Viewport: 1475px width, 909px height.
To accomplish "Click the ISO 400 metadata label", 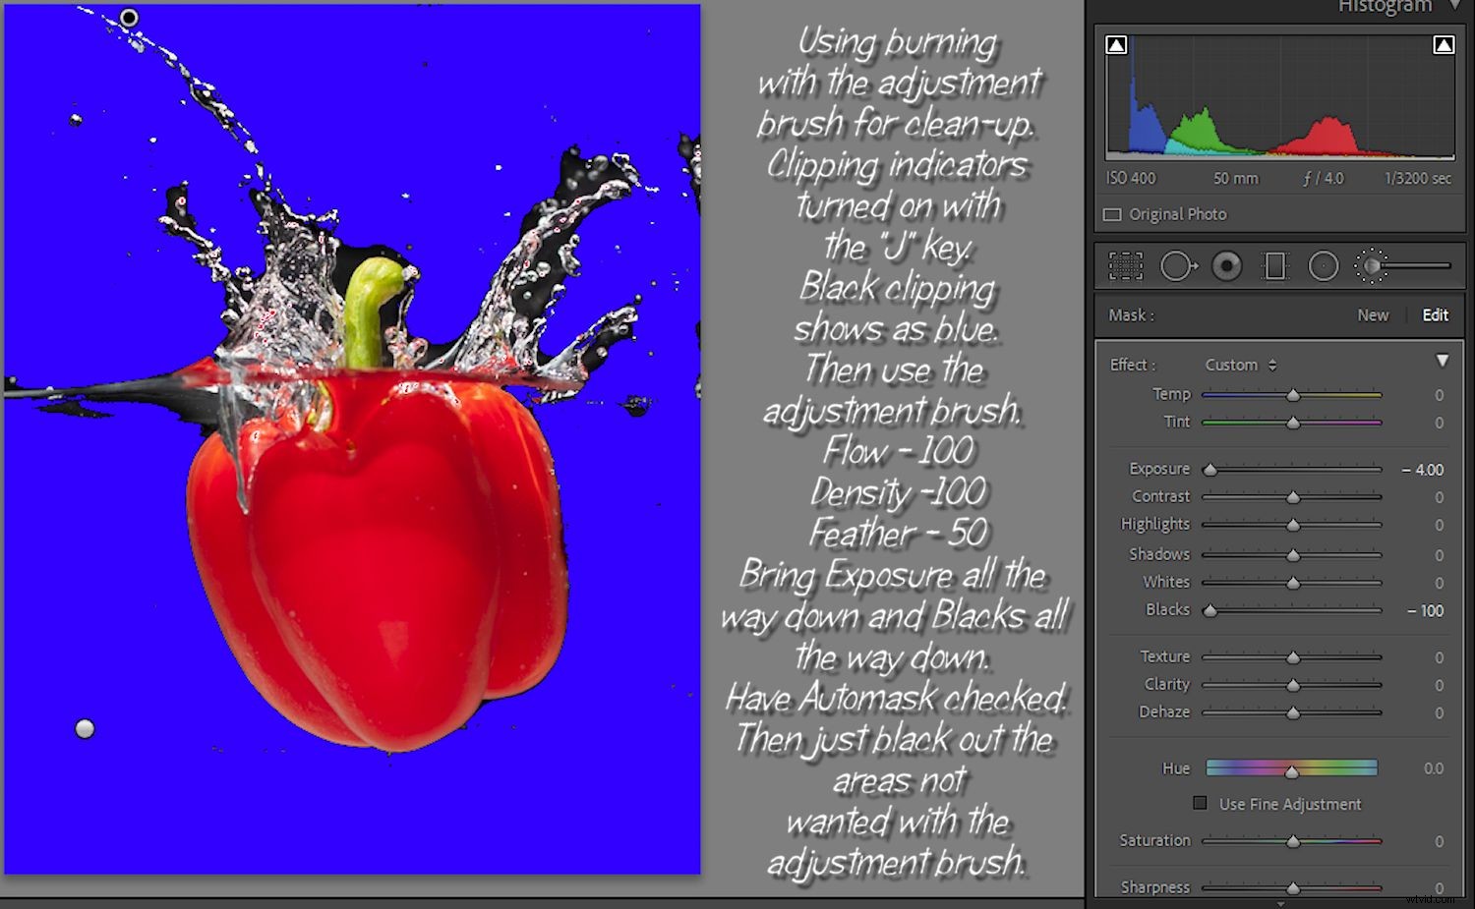I will (x=1133, y=178).
